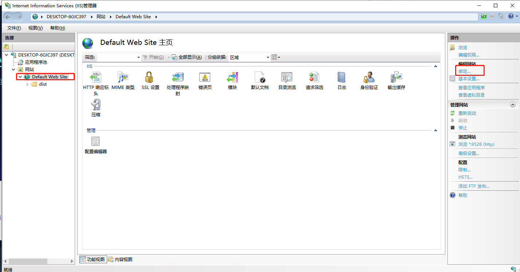Click the 全部显示(A) toolbar button
The image size is (520, 272).
(187, 57)
